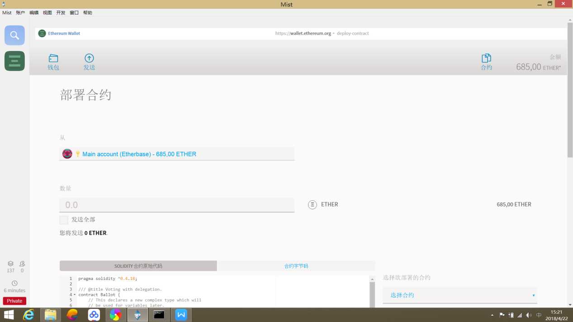Viewport: 573px width, 322px height.
Task: Click inside the Solidity code editor line 1
Action: [x=108, y=279]
